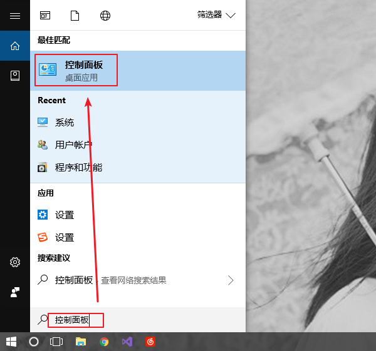Expand the 控制面板 suggestion chevron arrow
The height and width of the screenshot is (351, 376).
(231, 280)
